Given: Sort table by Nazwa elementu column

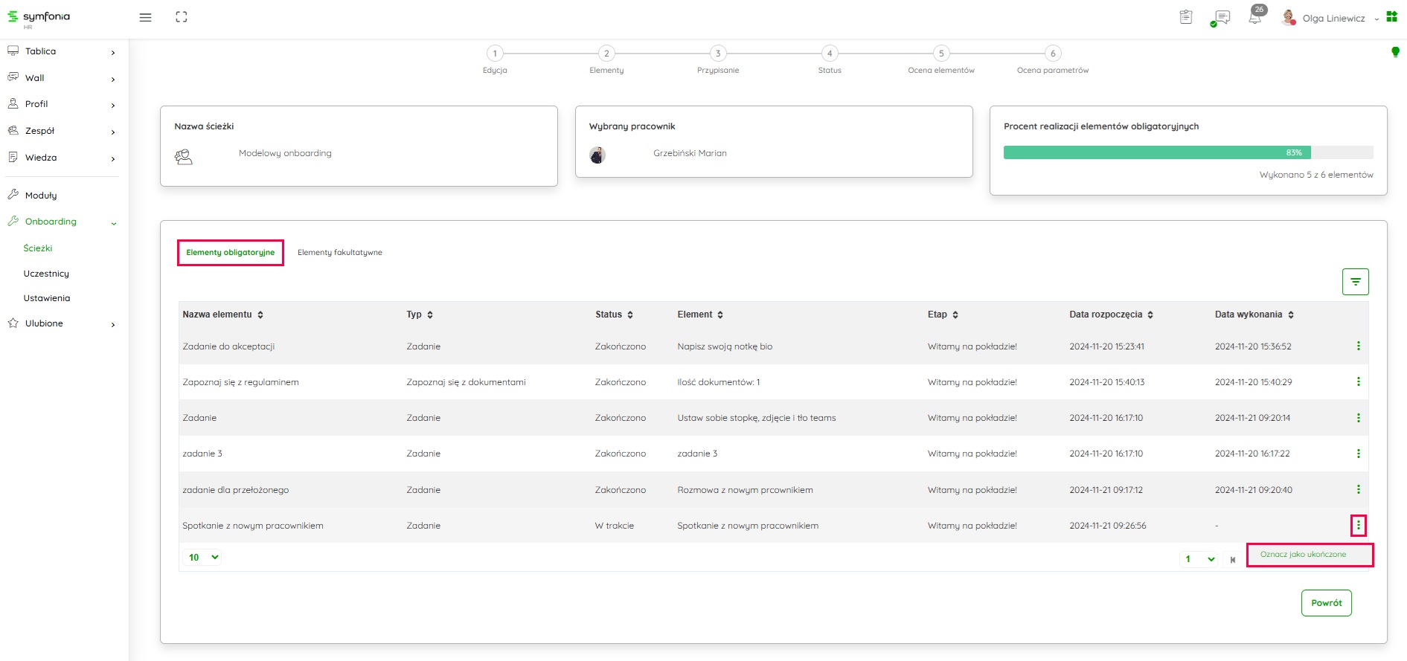Looking at the screenshot, I should pos(260,315).
